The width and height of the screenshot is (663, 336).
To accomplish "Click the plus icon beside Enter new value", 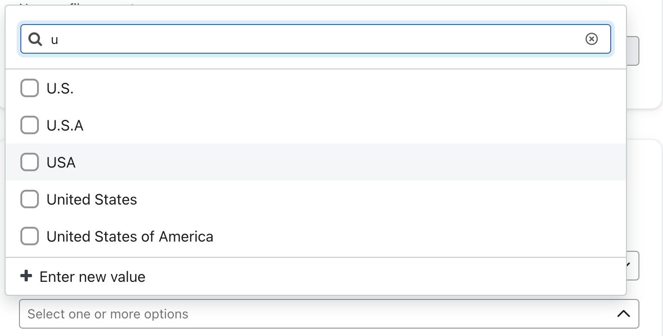I will (26, 276).
